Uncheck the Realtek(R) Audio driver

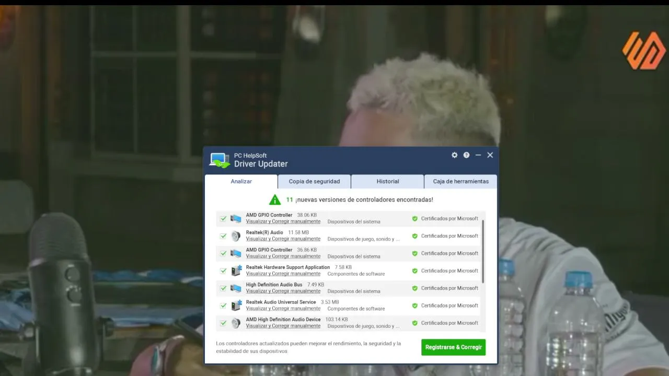223,236
